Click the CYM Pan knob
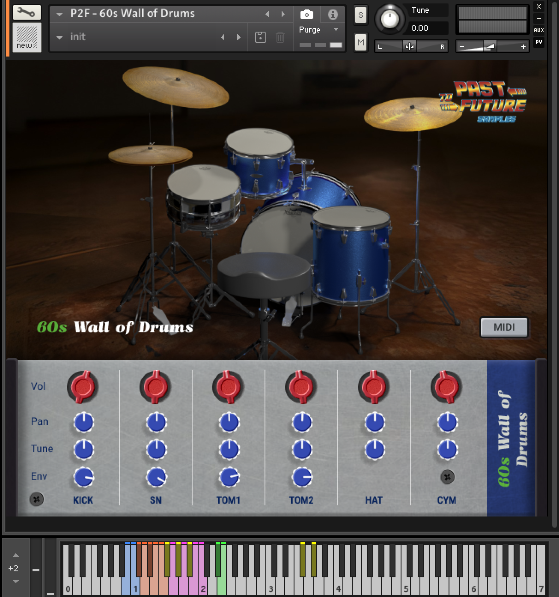Image resolution: width=559 pixels, height=597 pixels. (447, 422)
